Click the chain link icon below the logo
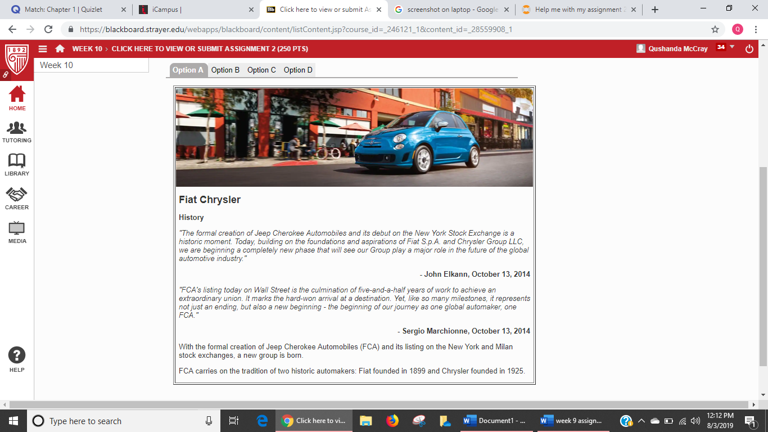768x432 pixels. [6, 74]
